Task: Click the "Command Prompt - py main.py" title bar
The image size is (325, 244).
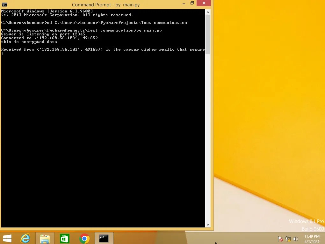Action: [105, 4]
